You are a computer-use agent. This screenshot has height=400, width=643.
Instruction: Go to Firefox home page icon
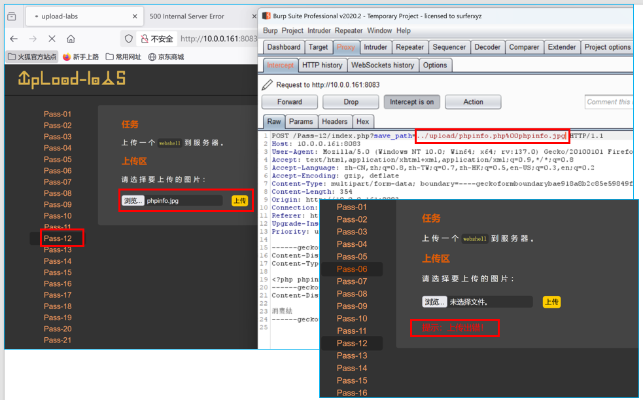tap(71, 39)
